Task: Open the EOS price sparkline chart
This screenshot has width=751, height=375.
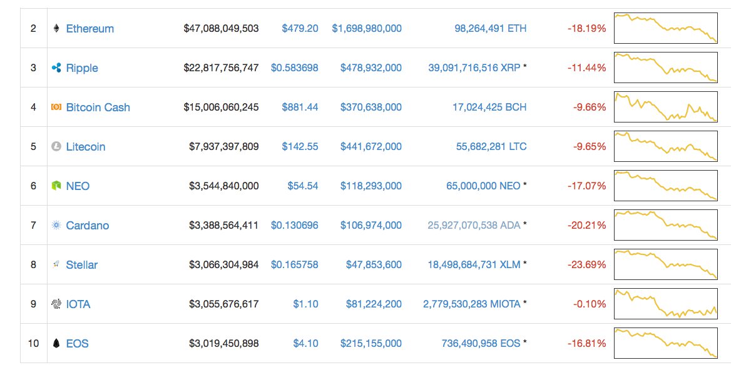Action: (x=666, y=343)
